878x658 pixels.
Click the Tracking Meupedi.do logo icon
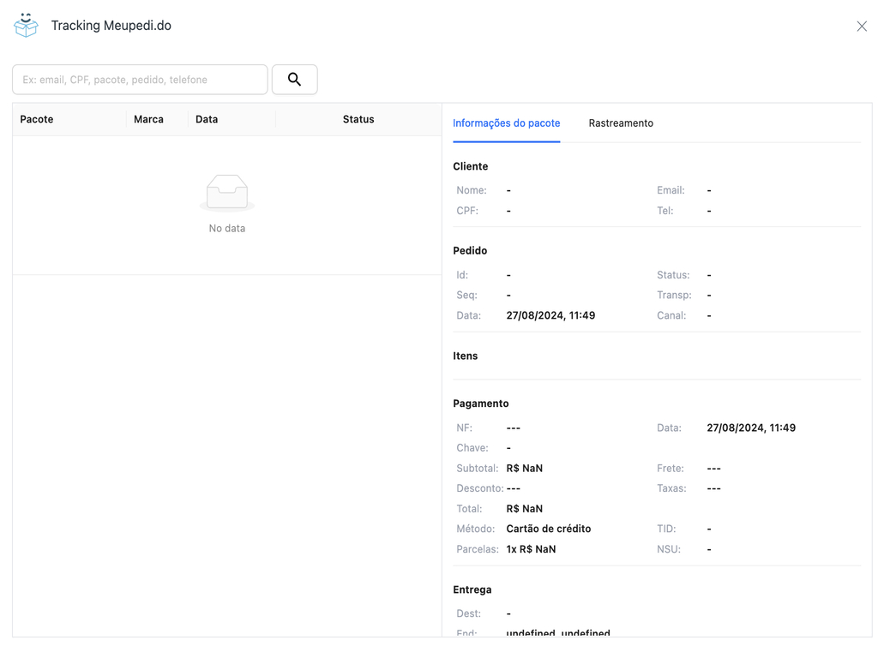click(x=25, y=25)
